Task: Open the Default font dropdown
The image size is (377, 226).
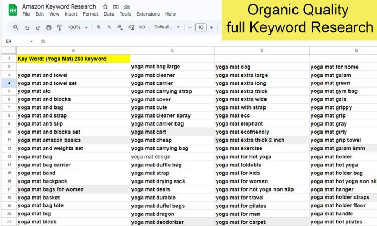Action: 167,27
